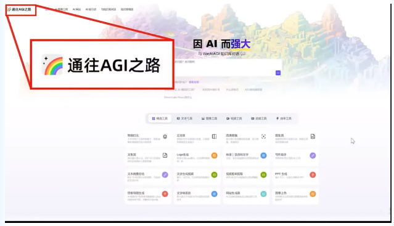Switch to the 文本工具 tab
This screenshot has height=226, width=394.
(x=184, y=118)
